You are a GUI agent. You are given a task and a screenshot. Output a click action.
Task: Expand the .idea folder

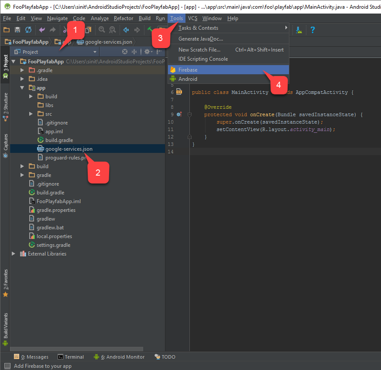pos(22,79)
